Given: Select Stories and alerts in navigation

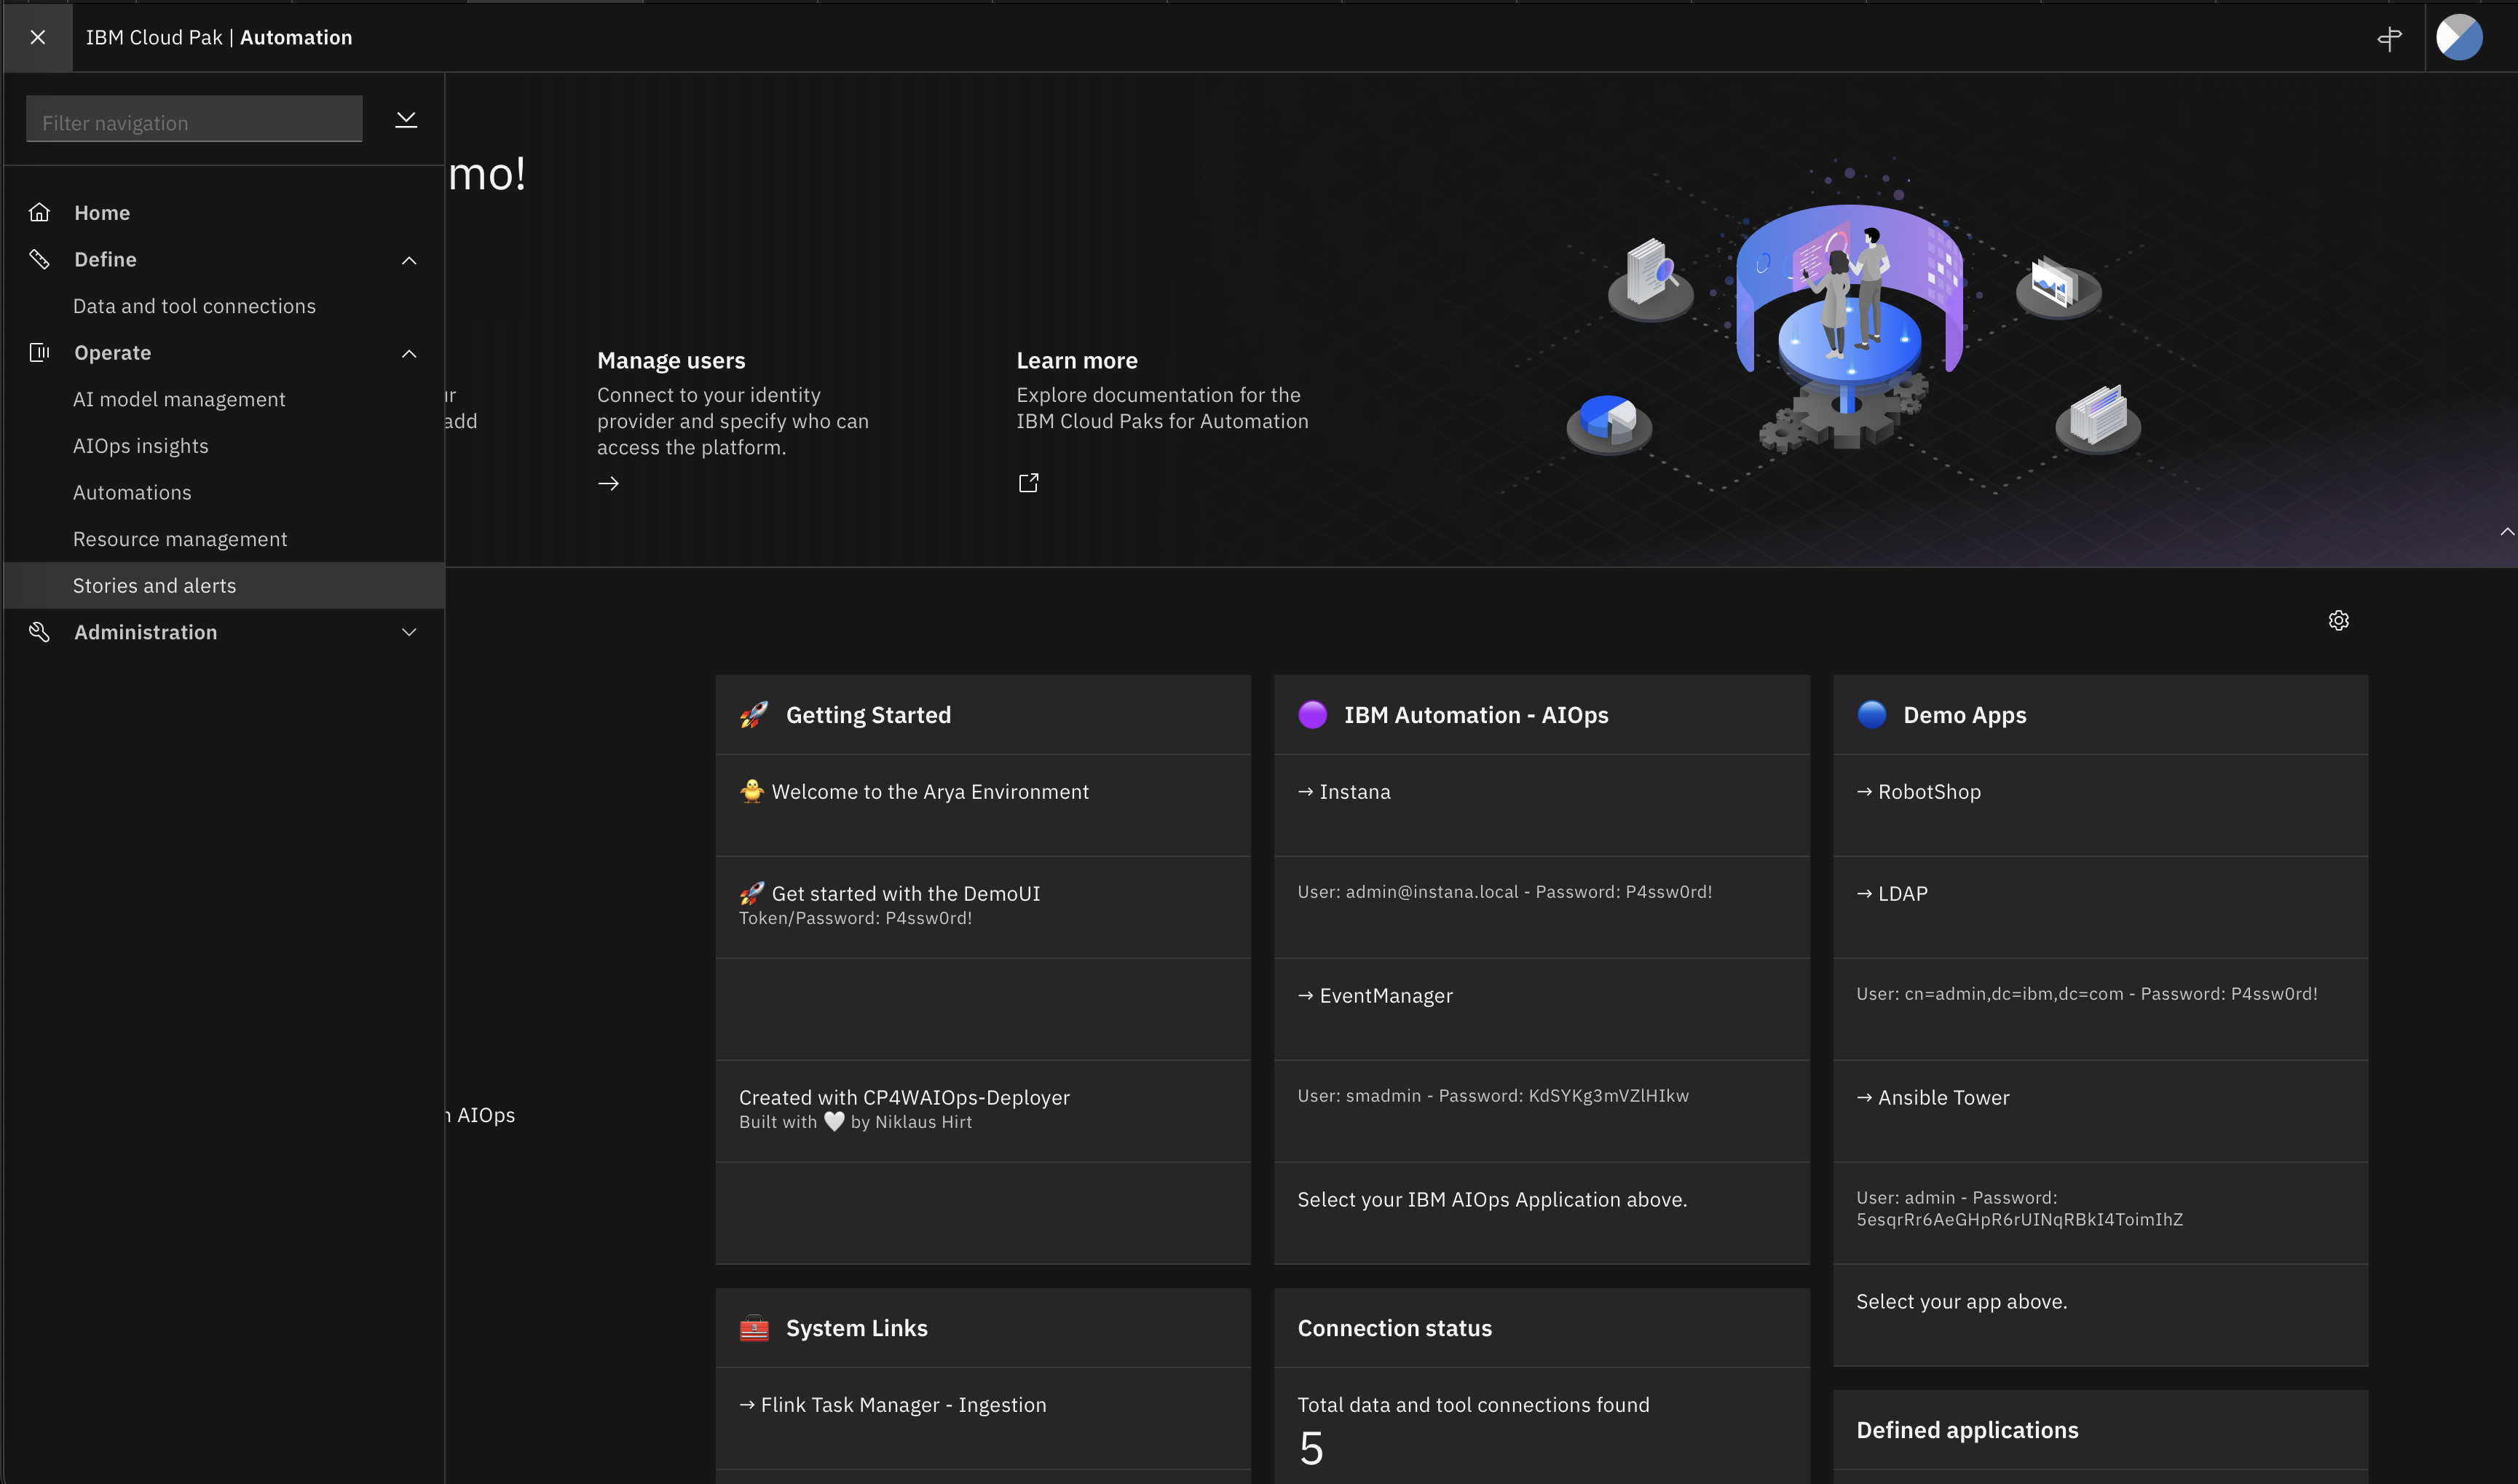Looking at the screenshot, I should pos(155,586).
